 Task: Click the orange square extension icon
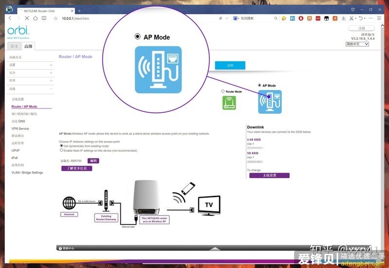pyautogui.click(x=309, y=18)
